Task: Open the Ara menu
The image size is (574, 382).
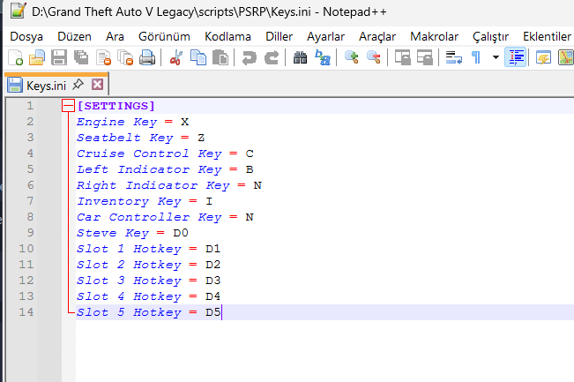Action: [115, 37]
